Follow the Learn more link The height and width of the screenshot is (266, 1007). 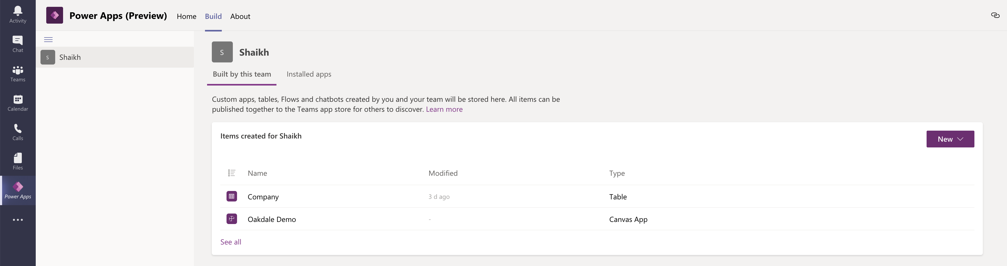click(x=444, y=109)
